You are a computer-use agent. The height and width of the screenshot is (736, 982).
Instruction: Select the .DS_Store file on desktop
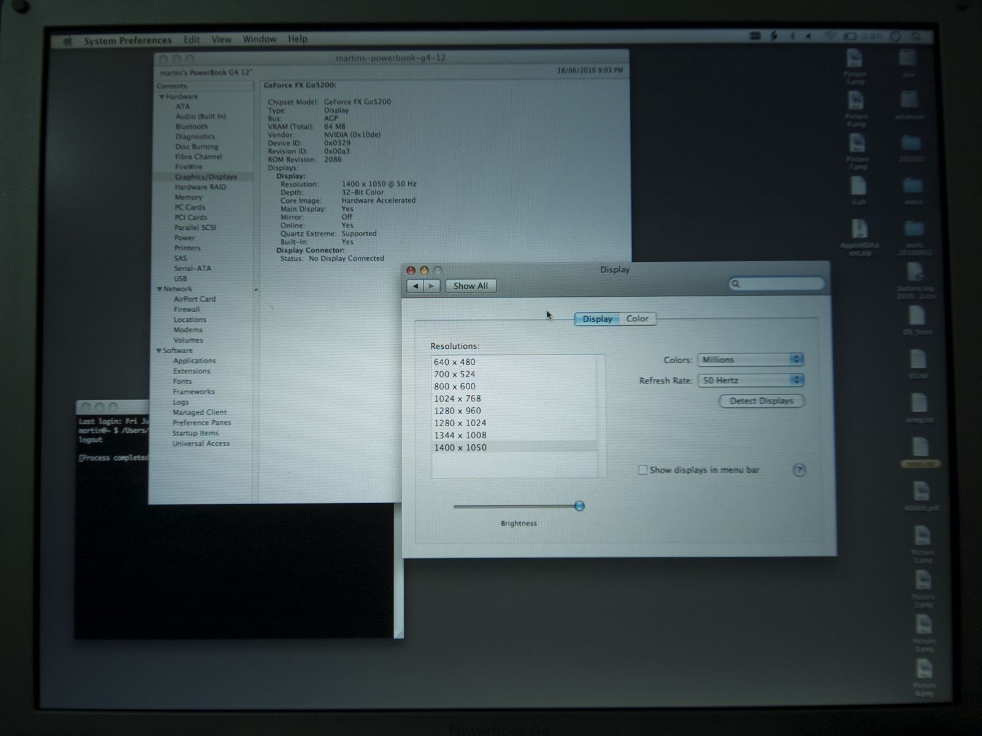click(917, 320)
